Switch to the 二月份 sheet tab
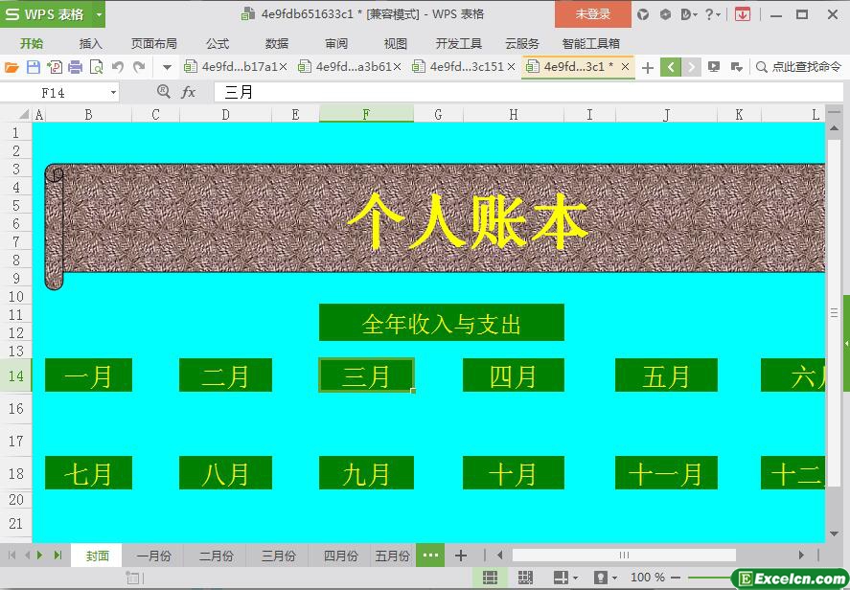 point(216,556)
